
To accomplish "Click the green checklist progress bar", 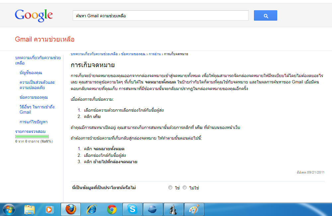I will point(32,137).
